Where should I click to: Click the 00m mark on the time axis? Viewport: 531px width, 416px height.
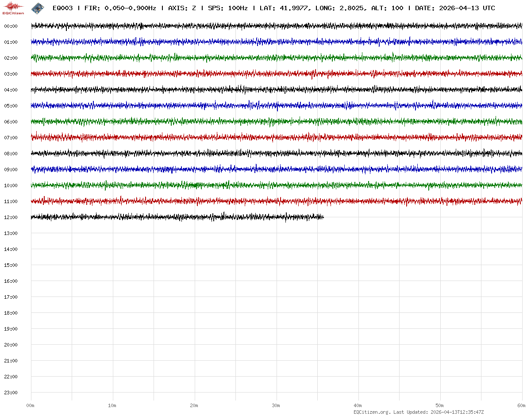click(x=31, y=405)
